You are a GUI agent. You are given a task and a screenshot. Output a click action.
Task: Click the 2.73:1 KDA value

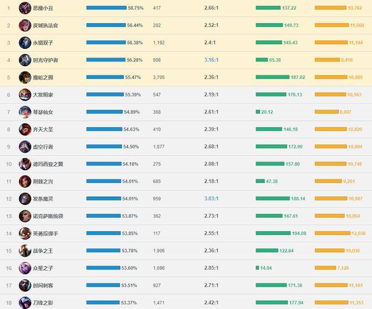[x=211, y=216]
